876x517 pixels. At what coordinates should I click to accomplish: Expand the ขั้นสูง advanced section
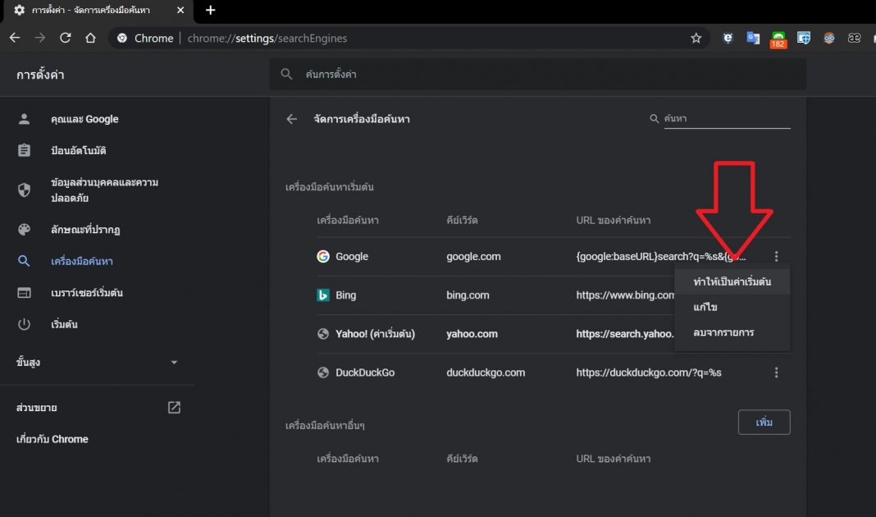(x=98, y=362)
